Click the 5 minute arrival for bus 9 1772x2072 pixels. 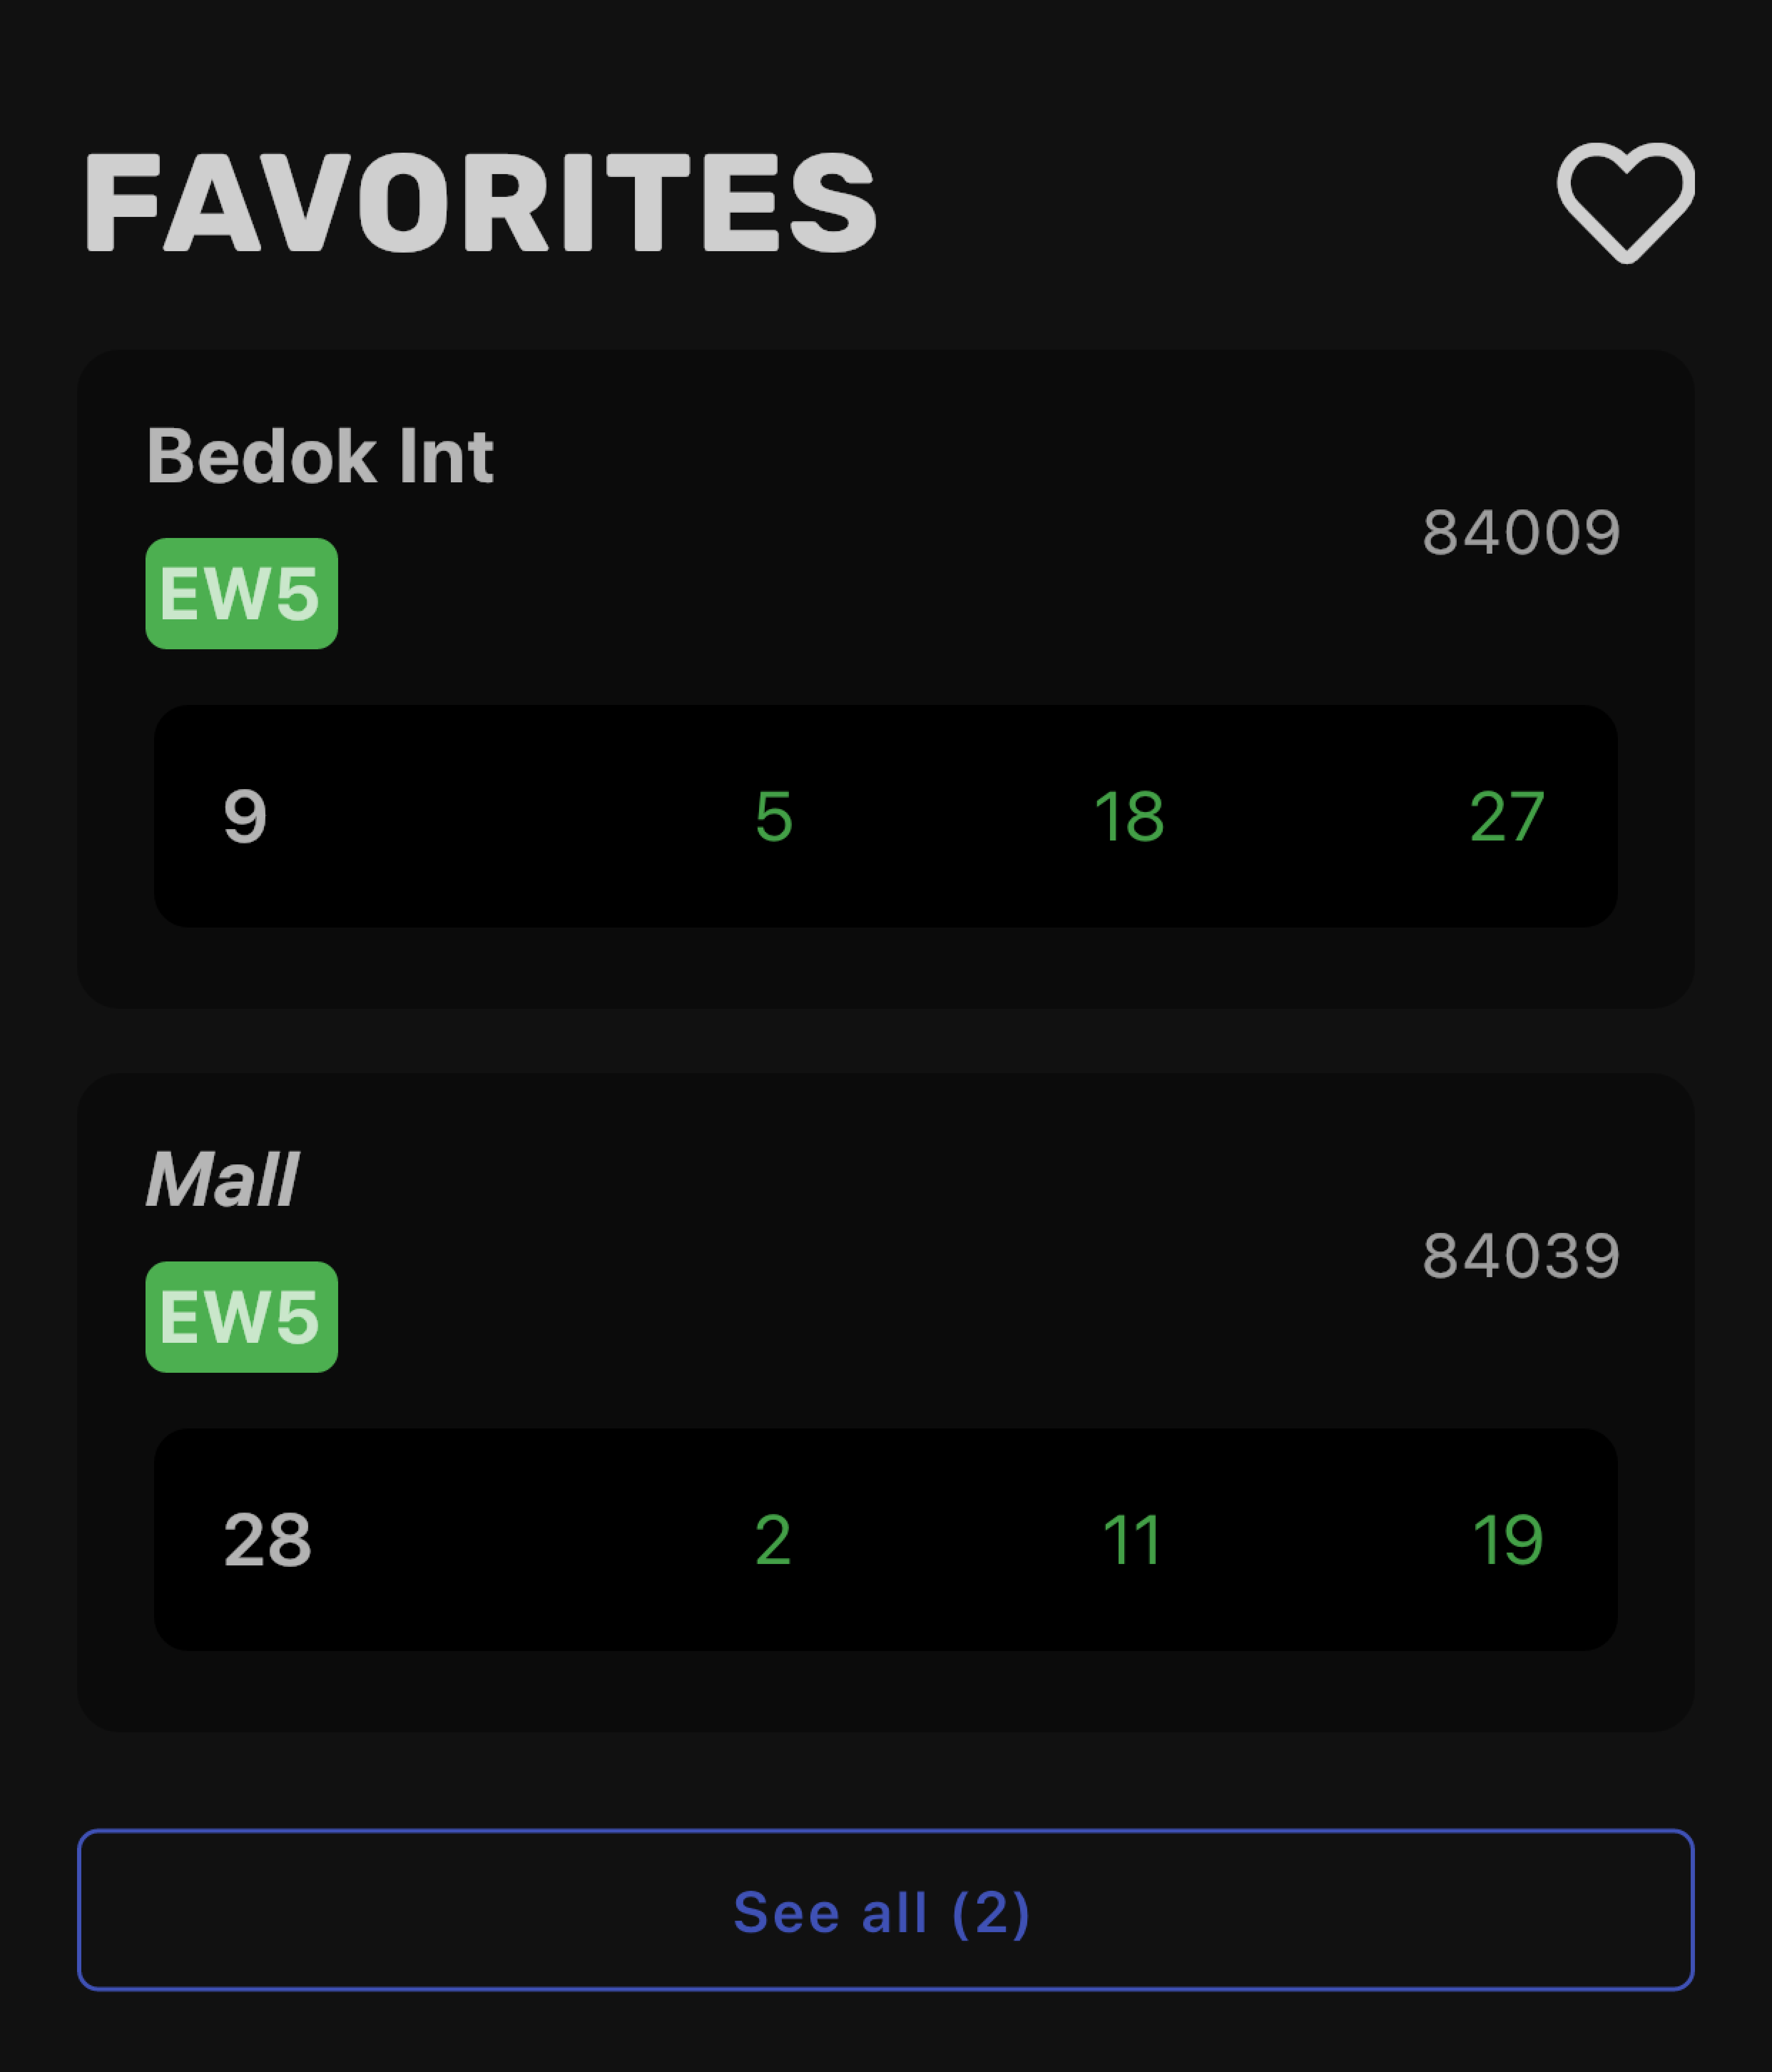coord(774,816)
